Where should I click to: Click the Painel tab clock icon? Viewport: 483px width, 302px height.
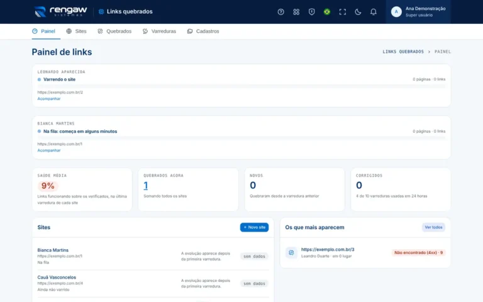[35, 31]
